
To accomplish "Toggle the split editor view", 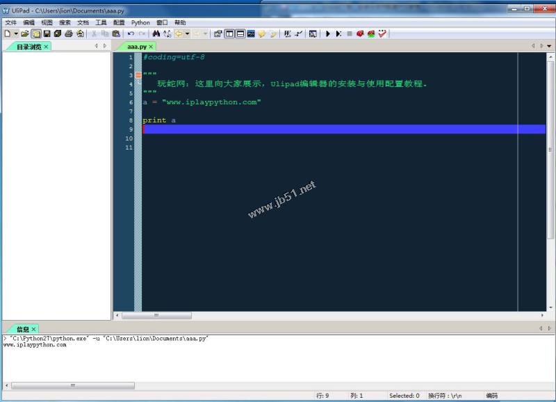I will (240, 33).
